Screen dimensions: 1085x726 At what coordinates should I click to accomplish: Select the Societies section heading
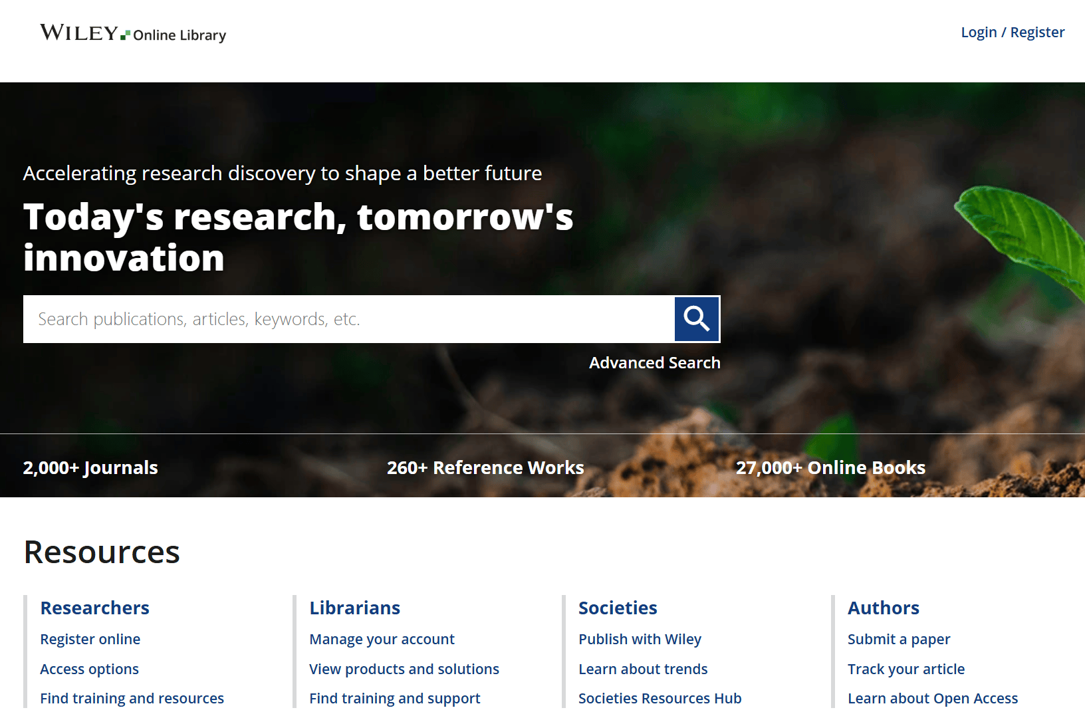(618, 608)
